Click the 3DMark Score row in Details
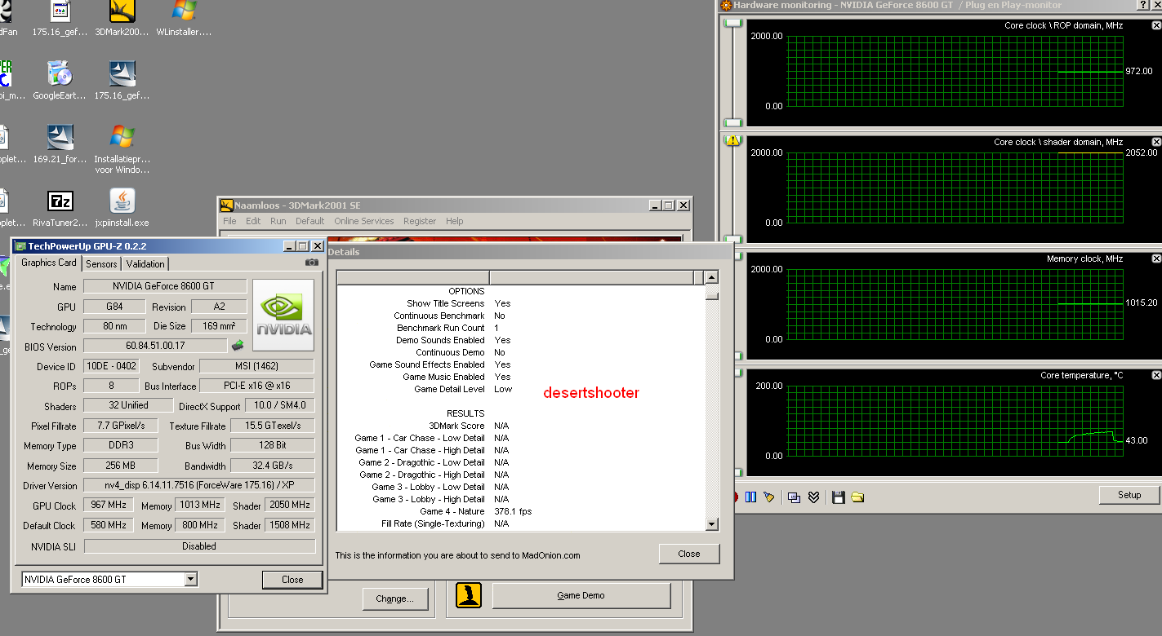Image resolution: width=1162 pixels, height=636 pixels. click(519, 426)
